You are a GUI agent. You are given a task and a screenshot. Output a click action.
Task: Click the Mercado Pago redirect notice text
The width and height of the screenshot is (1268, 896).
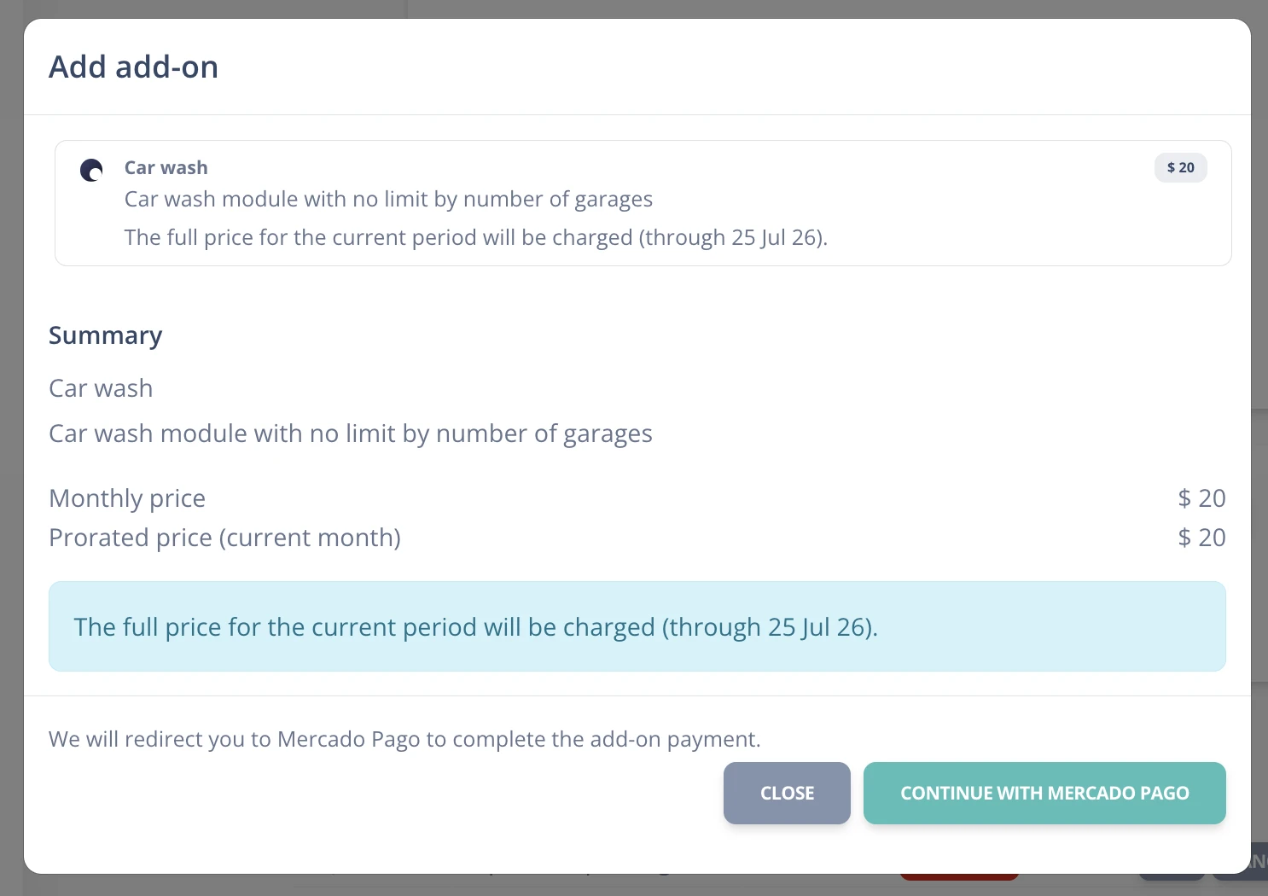[404, 739]
